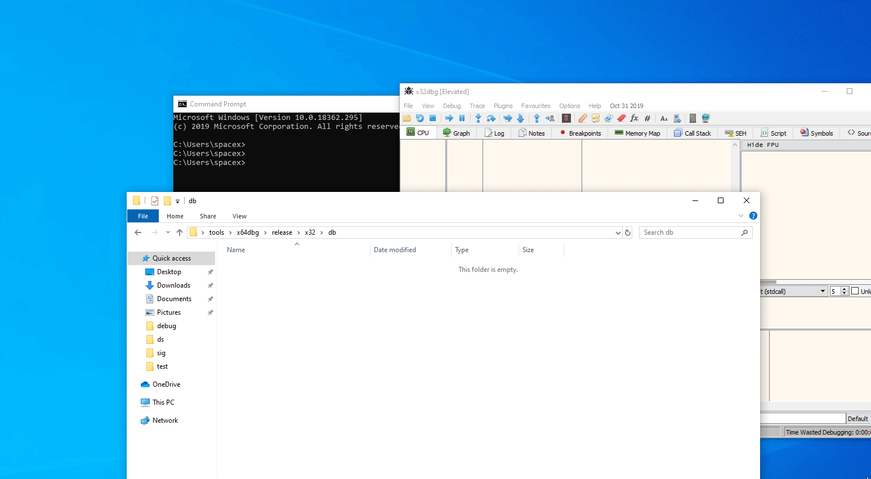Expand the release breadcrumb chevron
Viewport: 871px width, 479px height.
pyautogui.click(x=298, y=232)
